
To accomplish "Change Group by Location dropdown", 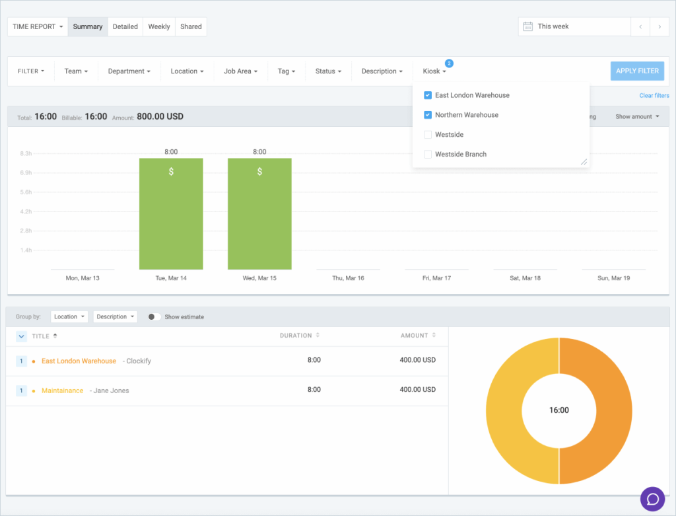I will click(69, 316).
